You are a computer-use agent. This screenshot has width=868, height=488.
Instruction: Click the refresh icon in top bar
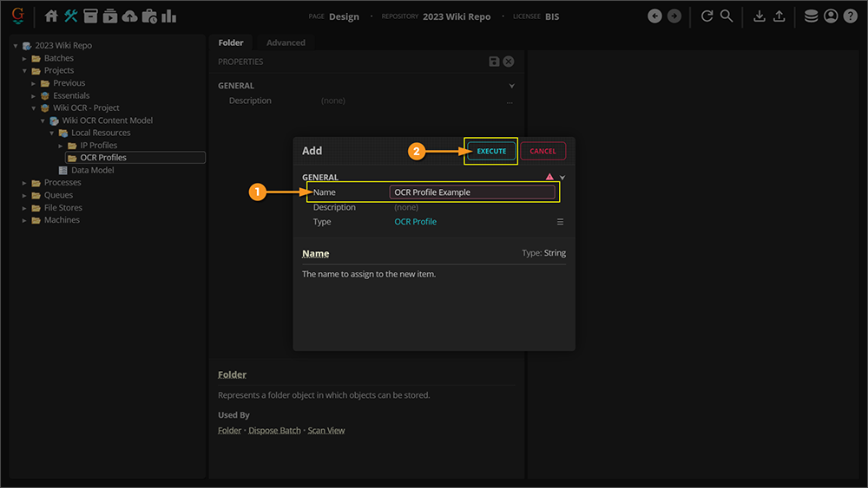[707, 16]
